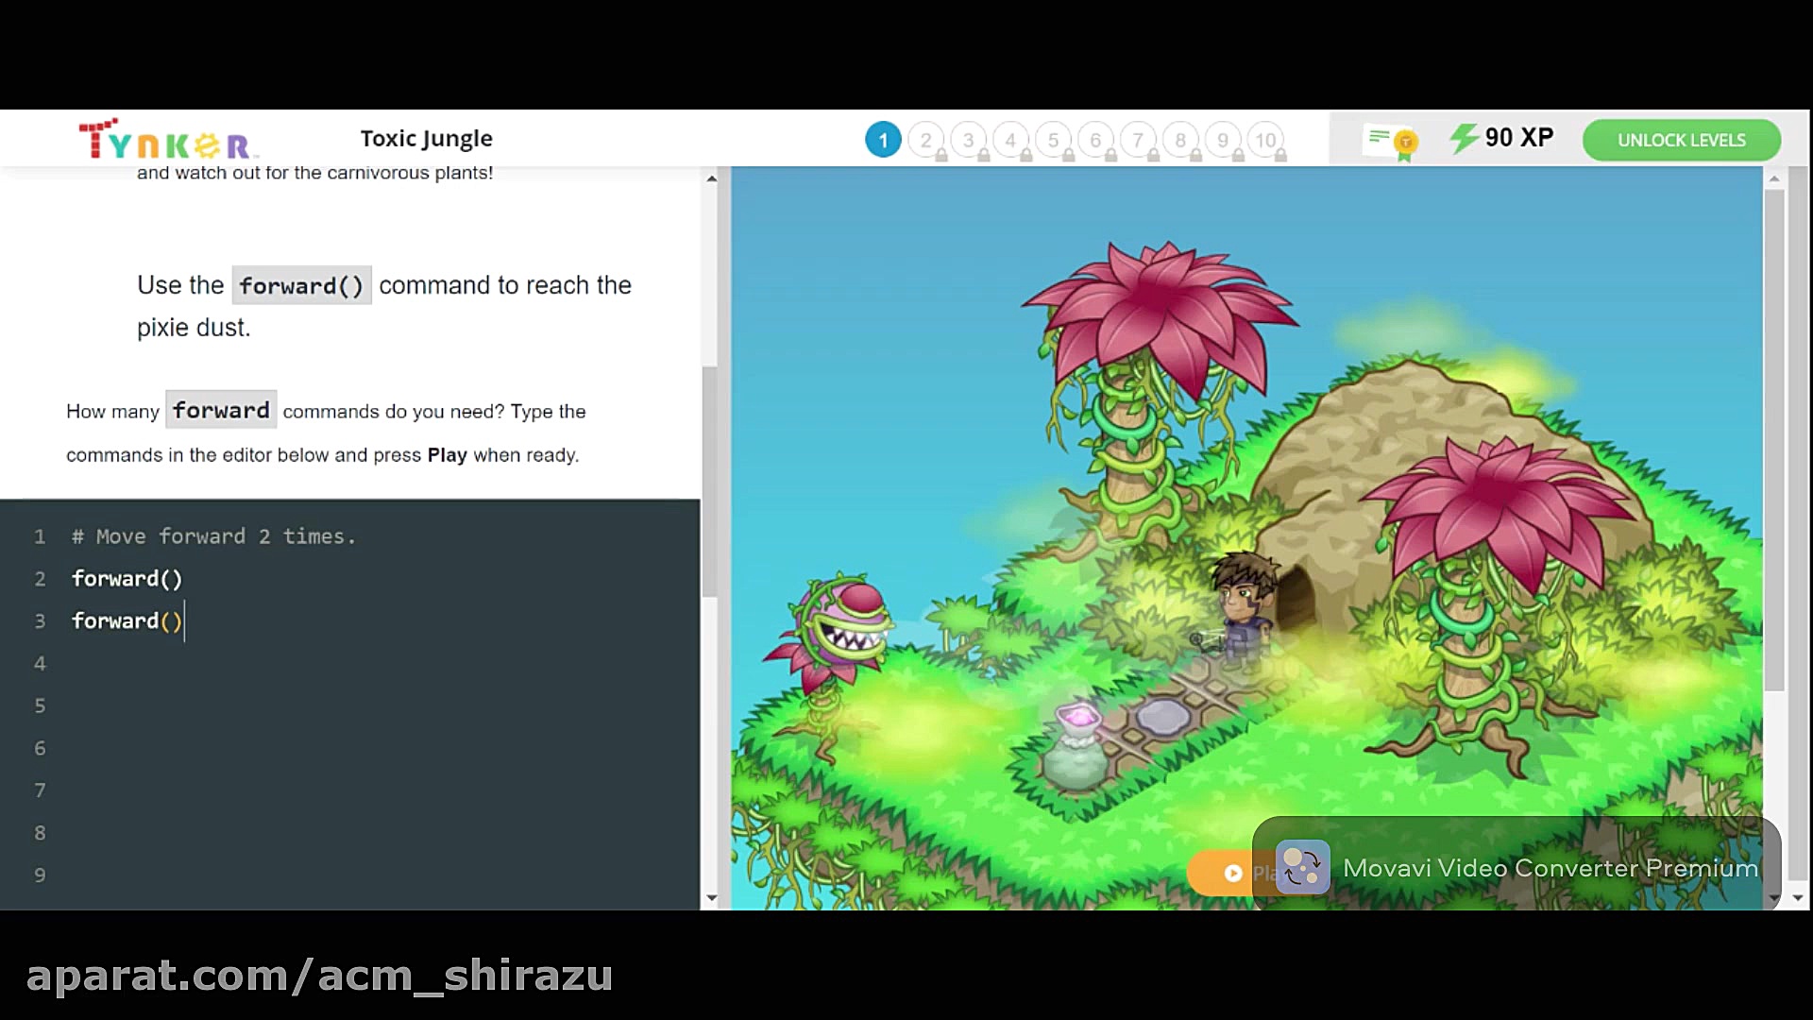Click the green lightning XP icon
The image size is (1813, 1020).
tap(1464, 139)
